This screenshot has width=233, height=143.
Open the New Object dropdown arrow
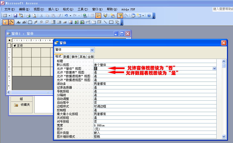143,16
